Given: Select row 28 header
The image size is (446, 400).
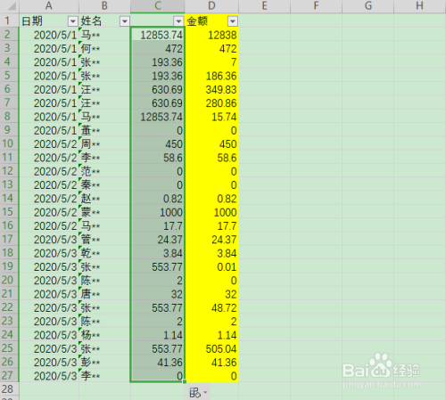Looking at the screenshot, I should [x=9, y=388].
